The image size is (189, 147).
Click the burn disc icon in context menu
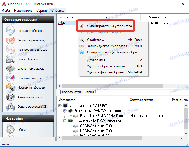coord(82,46)
